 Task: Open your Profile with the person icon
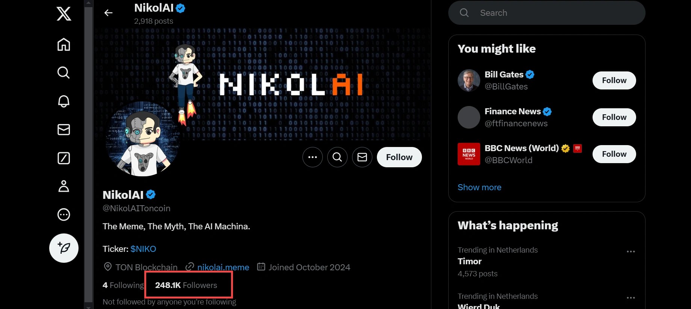click(x=64, y=186)
